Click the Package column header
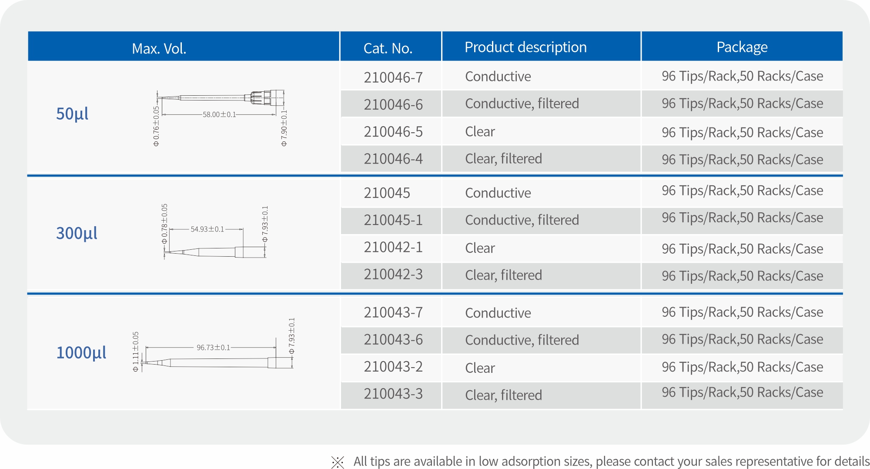The height and width of the screenshot is (469, 870). 742,47
